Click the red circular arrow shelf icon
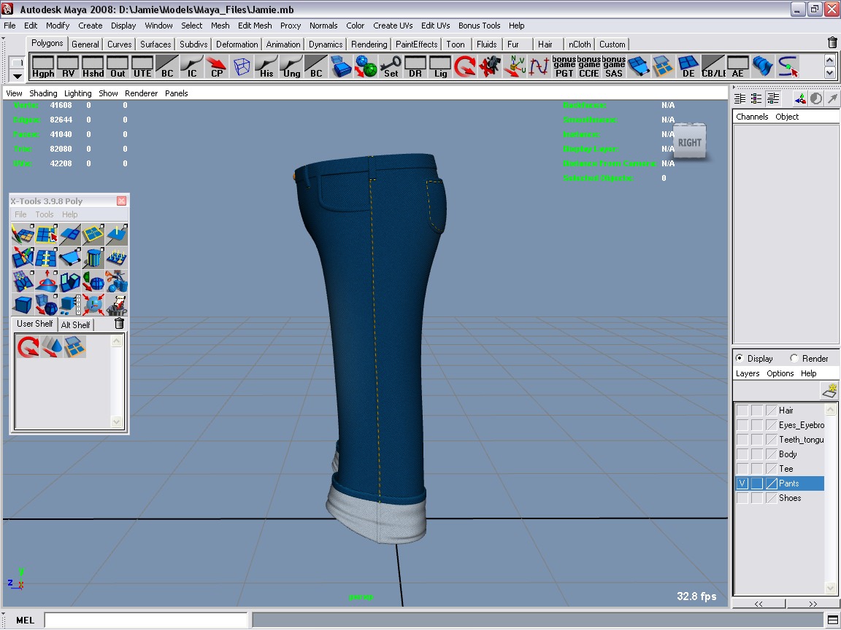841x630 pixels. 465,67
